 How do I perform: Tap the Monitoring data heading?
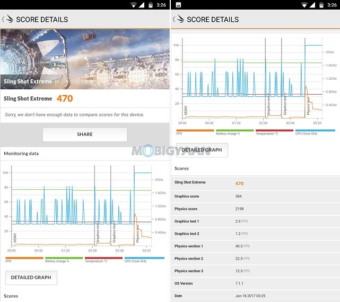[21, 154]
